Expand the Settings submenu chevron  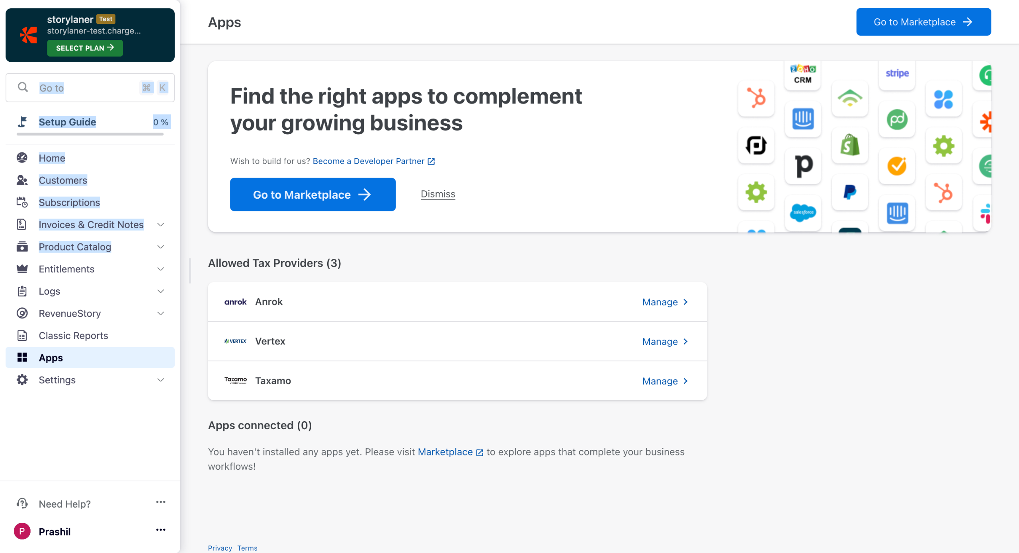tap(160, 380)
